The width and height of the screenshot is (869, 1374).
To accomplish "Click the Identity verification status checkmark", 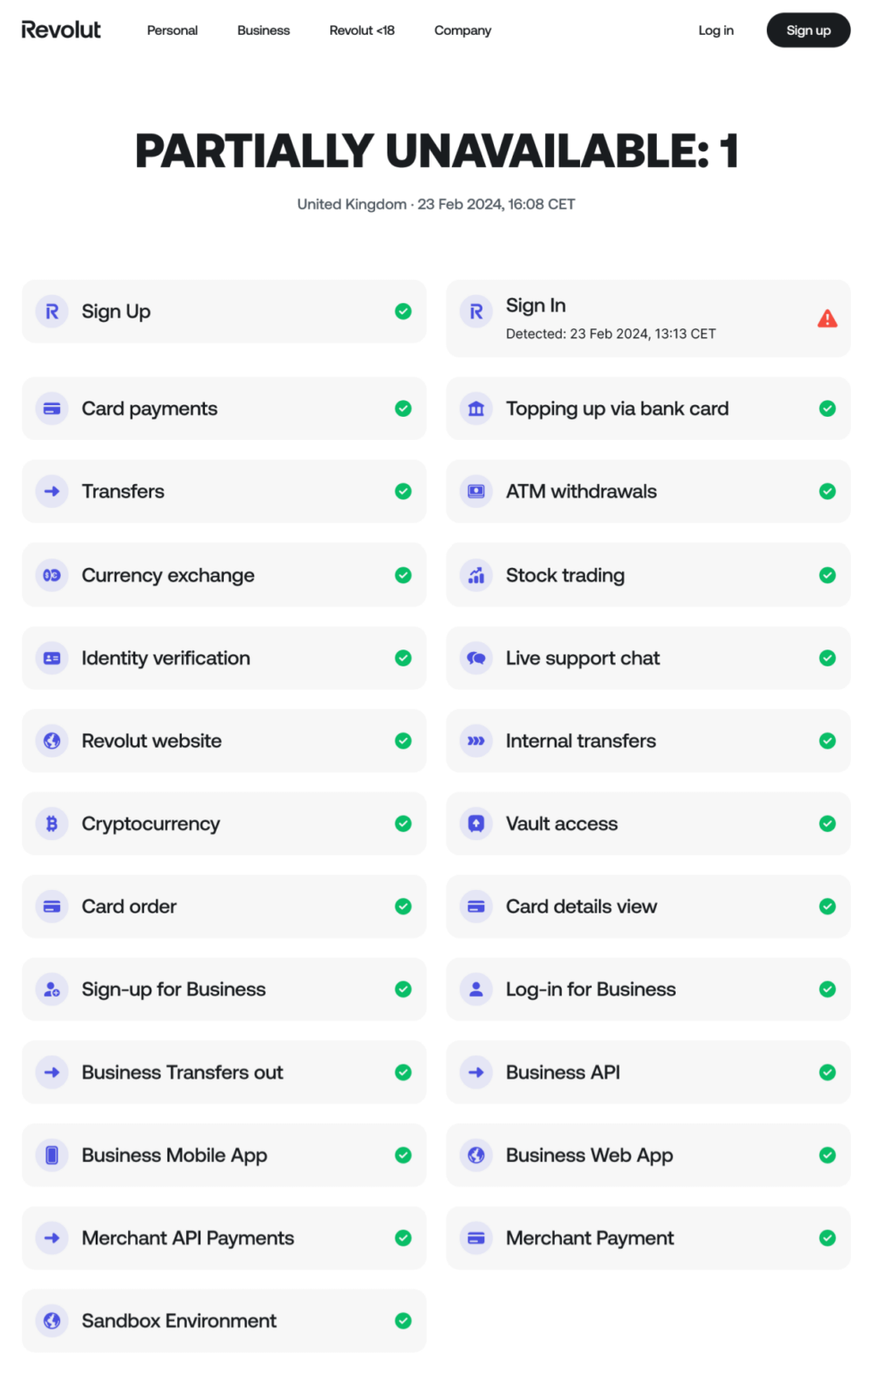I will 403,657.
